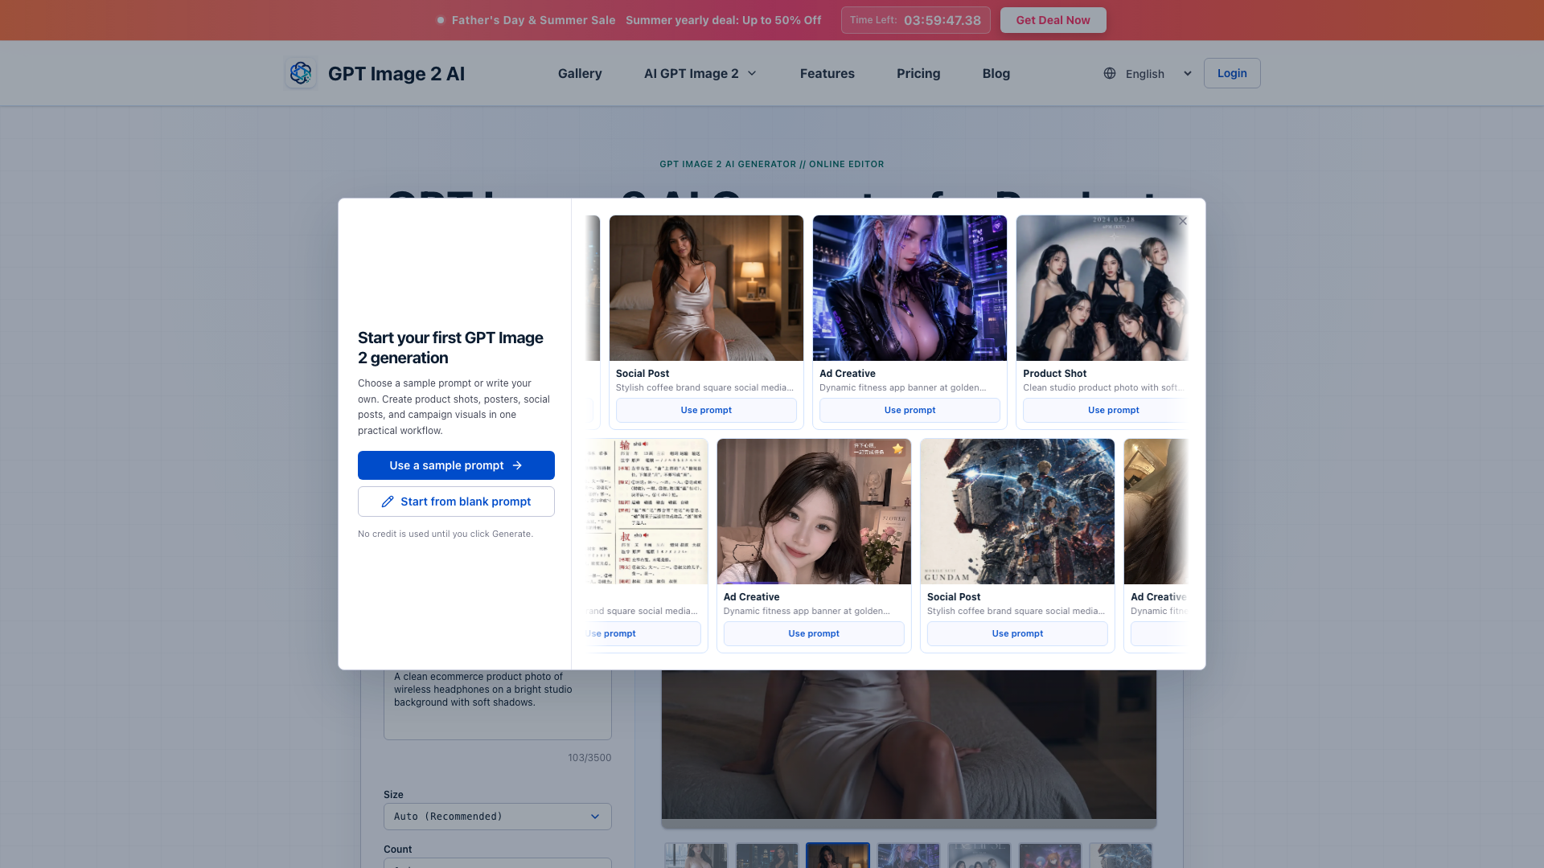Click the Summer yearly deal 50% Off text
The height and width of the screenshot is (868, 1544).
(x=724, y=20)
